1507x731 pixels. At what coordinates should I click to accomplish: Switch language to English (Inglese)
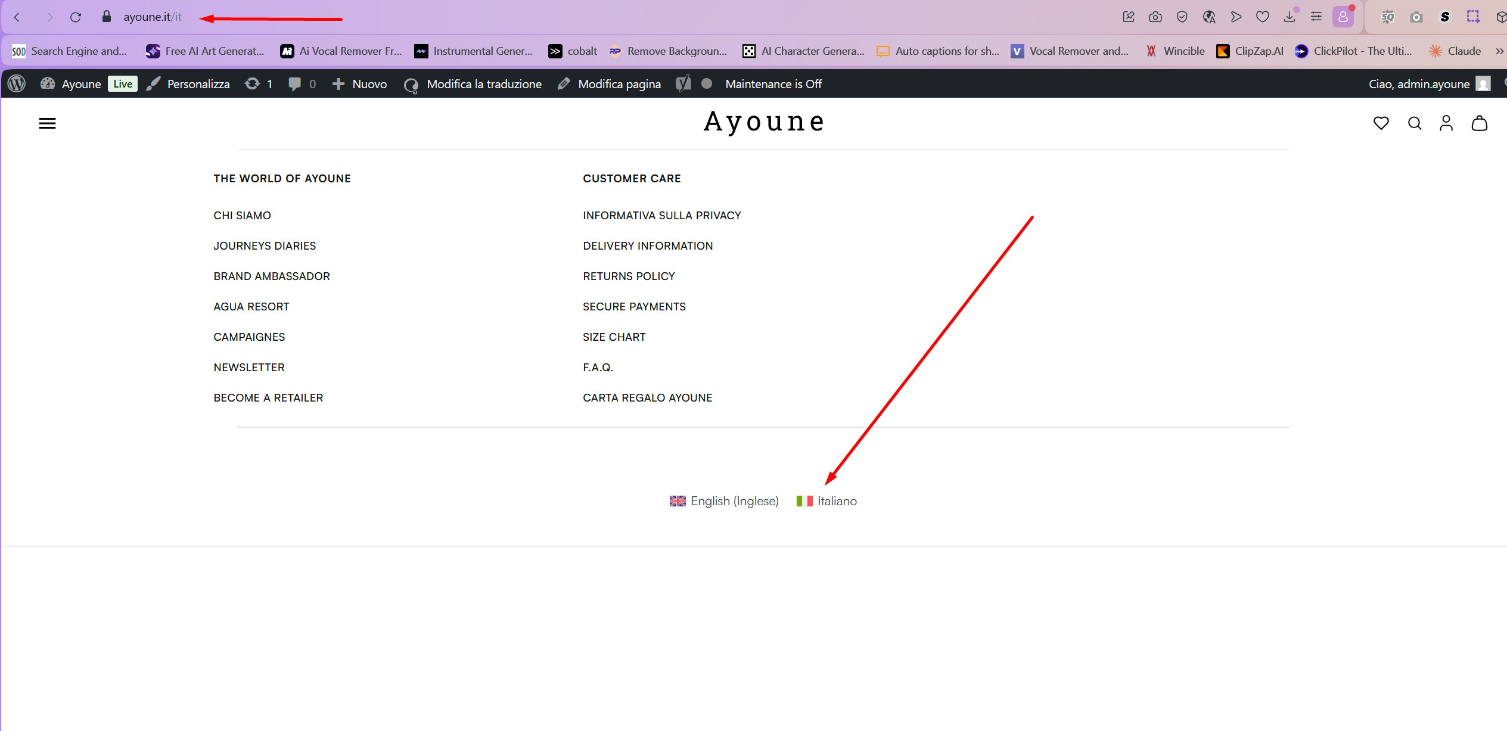(x=724, y=501)
